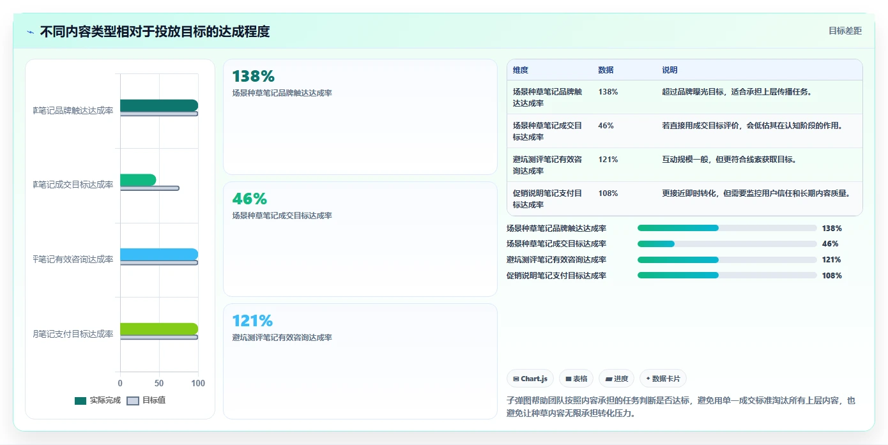
Task: Click the blue lightning icon beside the title
Action: pos(30,32)
